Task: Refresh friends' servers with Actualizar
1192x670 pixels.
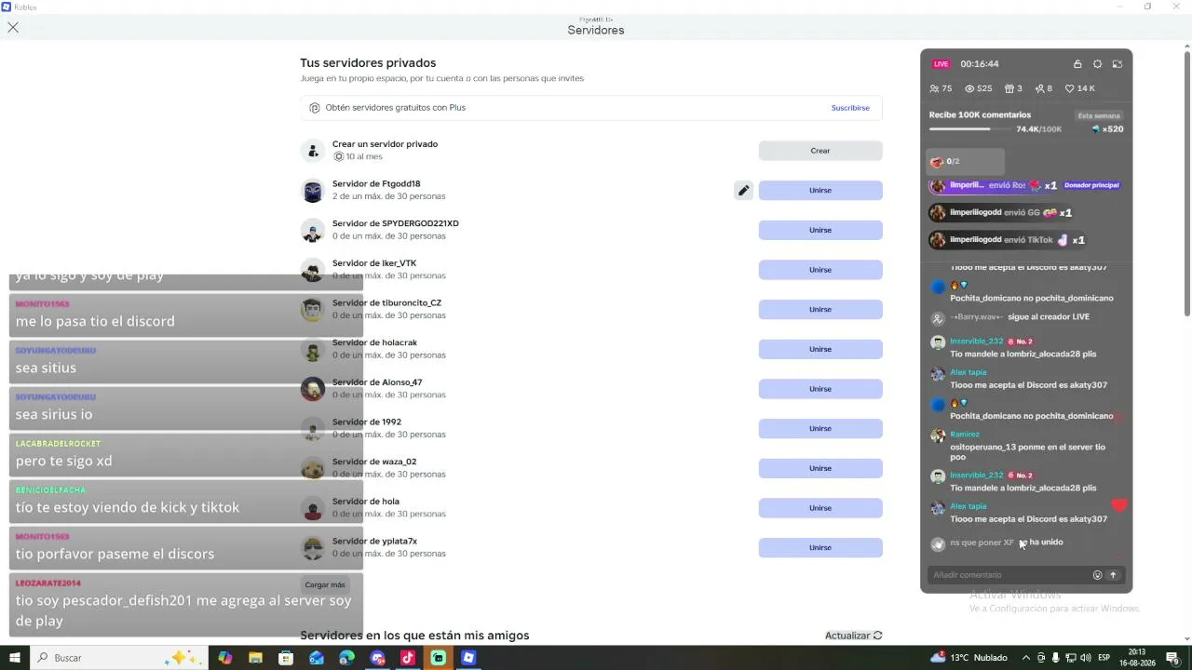Action: tap(853, 636)
